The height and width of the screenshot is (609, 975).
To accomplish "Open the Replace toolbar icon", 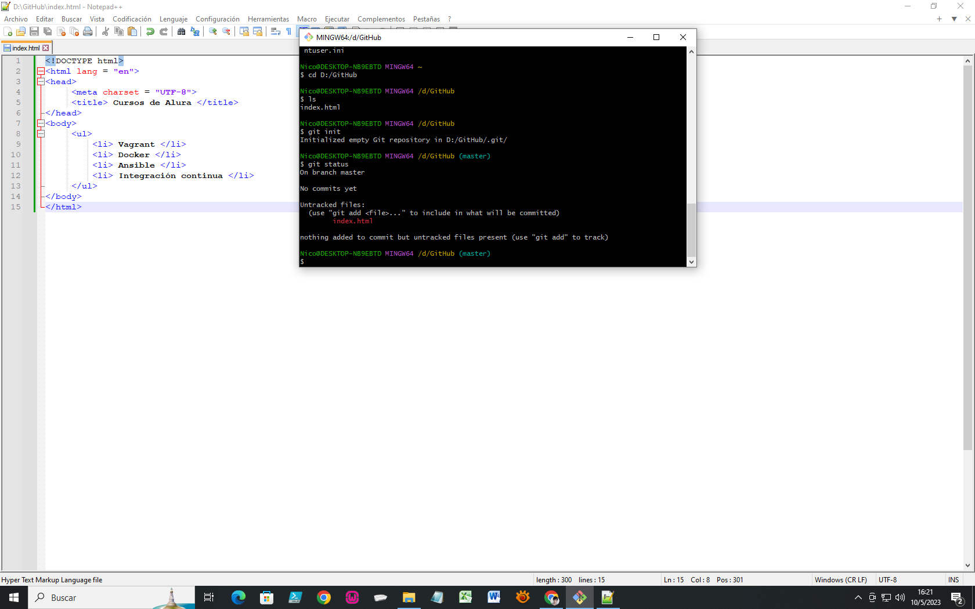I will point(195,31).
